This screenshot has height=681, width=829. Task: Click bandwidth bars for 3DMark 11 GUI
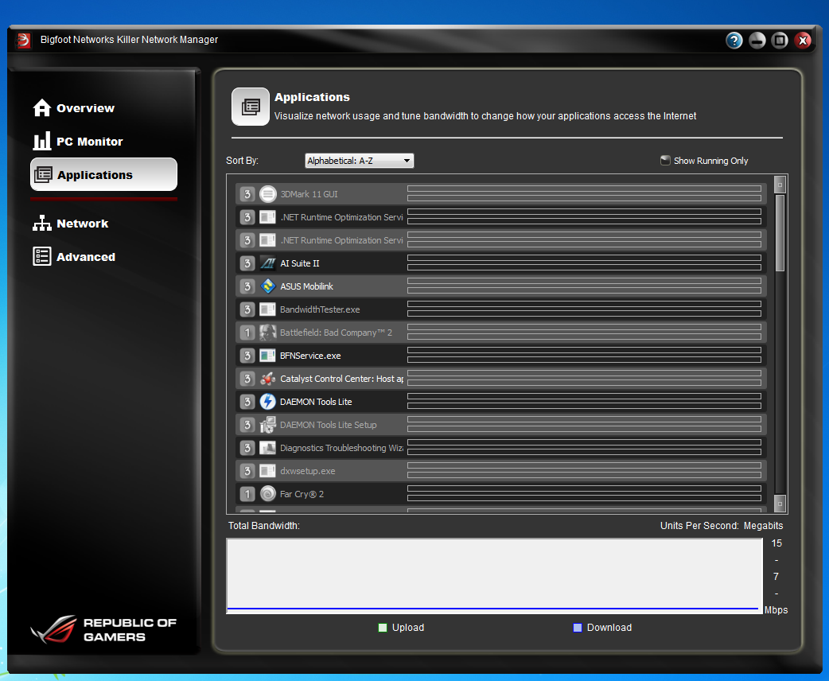[584, 193]
